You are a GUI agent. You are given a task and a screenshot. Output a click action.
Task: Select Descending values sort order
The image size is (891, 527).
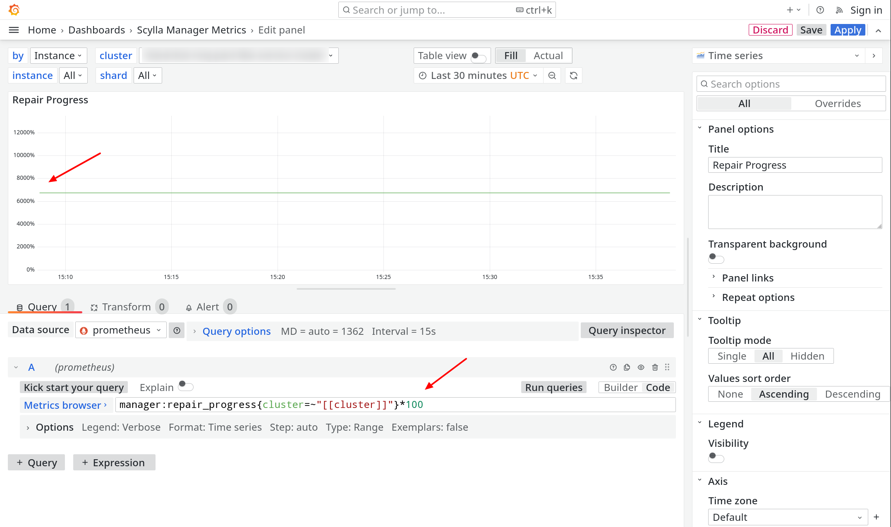[x=853, y=394]
